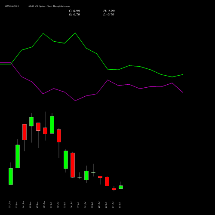Click the 22 Jun date label
Image resolution: width=215 pixels, height=215 pixels.
pos(9,205)
